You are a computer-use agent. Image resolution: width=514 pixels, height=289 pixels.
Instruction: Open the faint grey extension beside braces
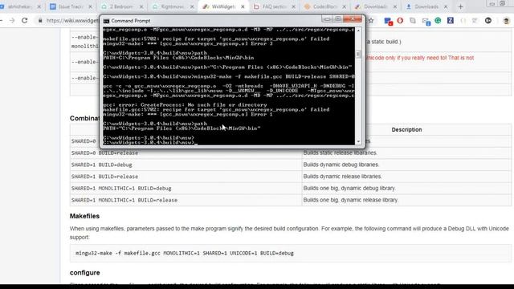475,21
